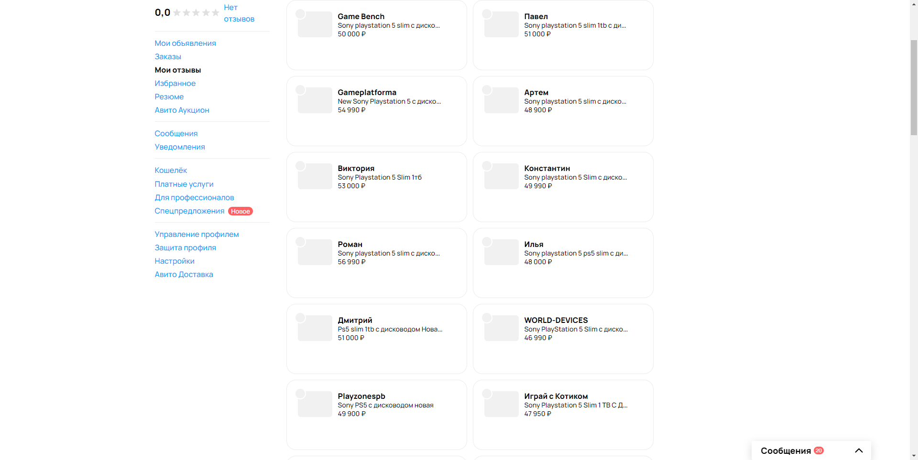Select Мои отзывы menu item

coord(178,70)
